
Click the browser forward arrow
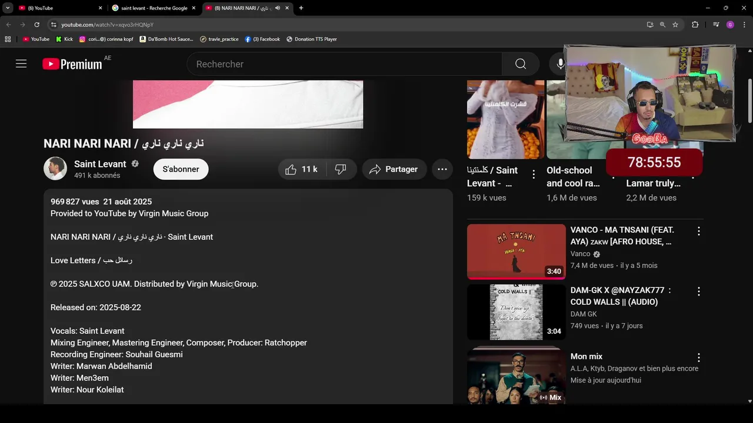pyautogui.click(x=22, y=25)
